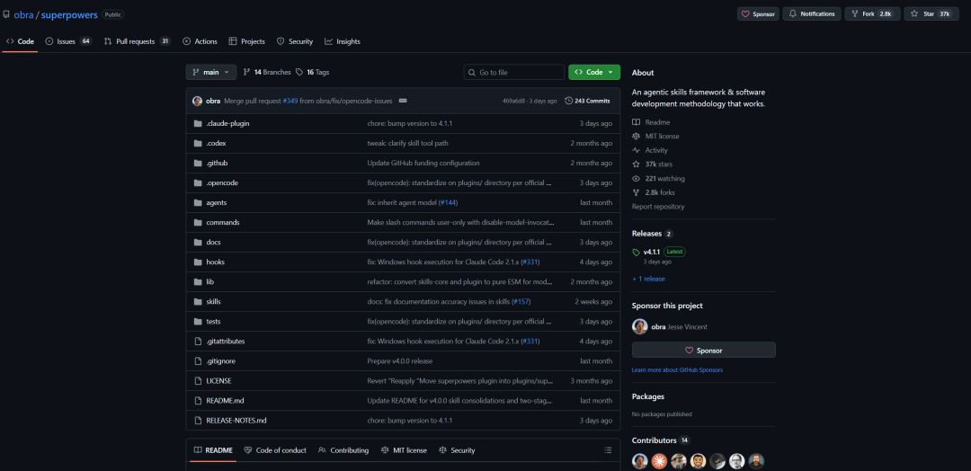Open the + 1 release link
971x471 pixels.
(648, 279)
